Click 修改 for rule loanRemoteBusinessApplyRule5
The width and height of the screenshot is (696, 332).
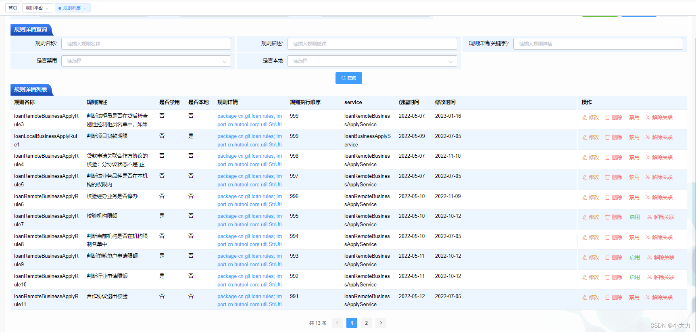coord(590,177)
